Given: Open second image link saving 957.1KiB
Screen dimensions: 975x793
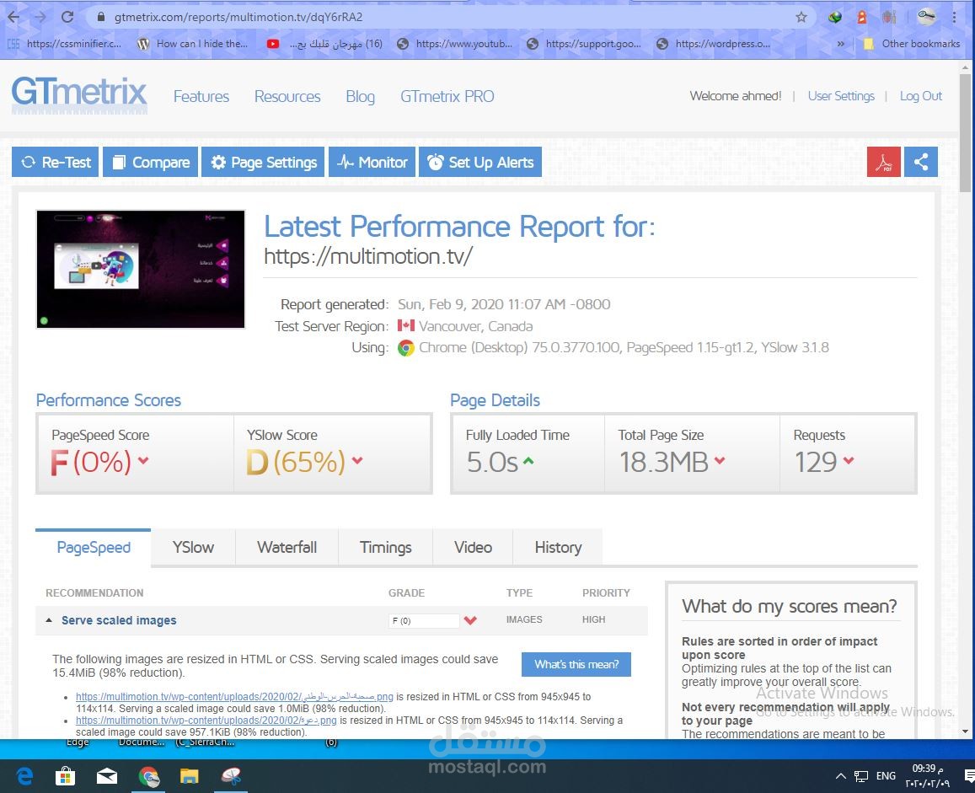Looking at the screenshot, I should [x=206, y=721].
